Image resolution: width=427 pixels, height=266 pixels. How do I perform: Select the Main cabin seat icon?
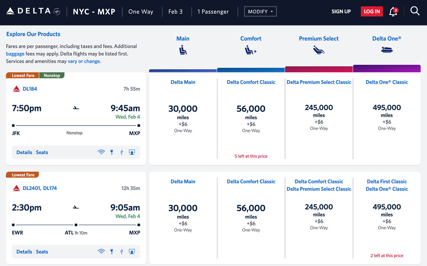pyautogui.click(x=183, y=50)
